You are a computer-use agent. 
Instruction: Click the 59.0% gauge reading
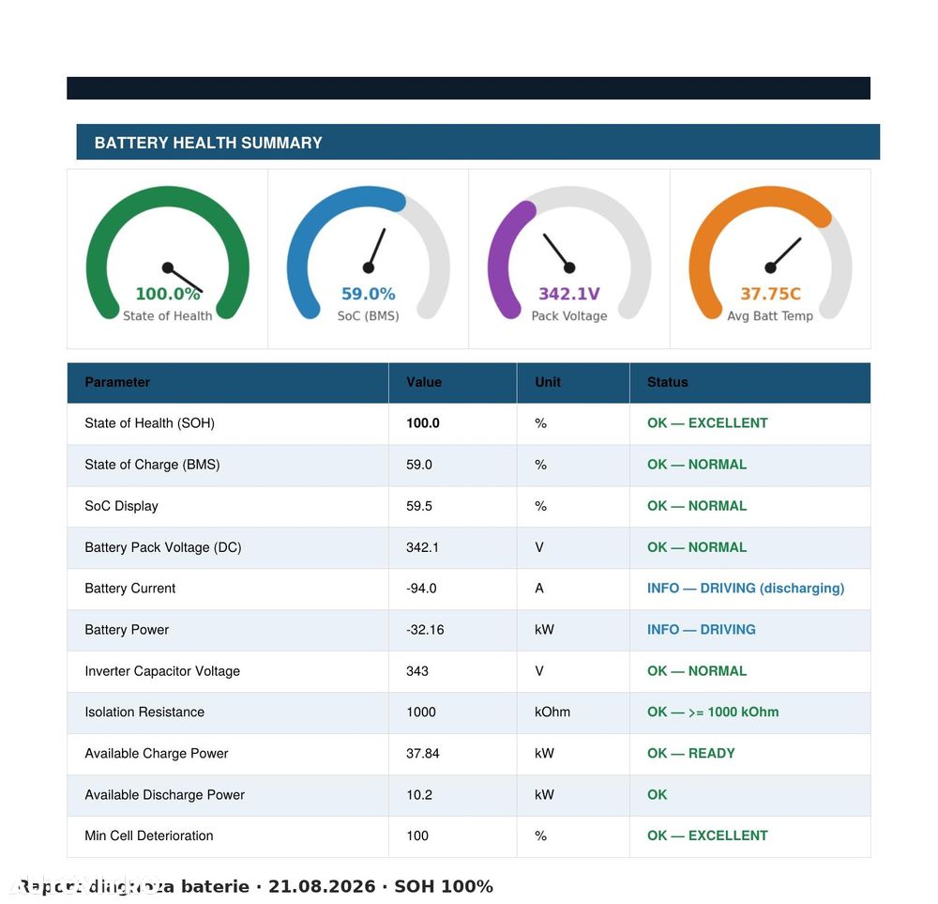coord(369,294)
